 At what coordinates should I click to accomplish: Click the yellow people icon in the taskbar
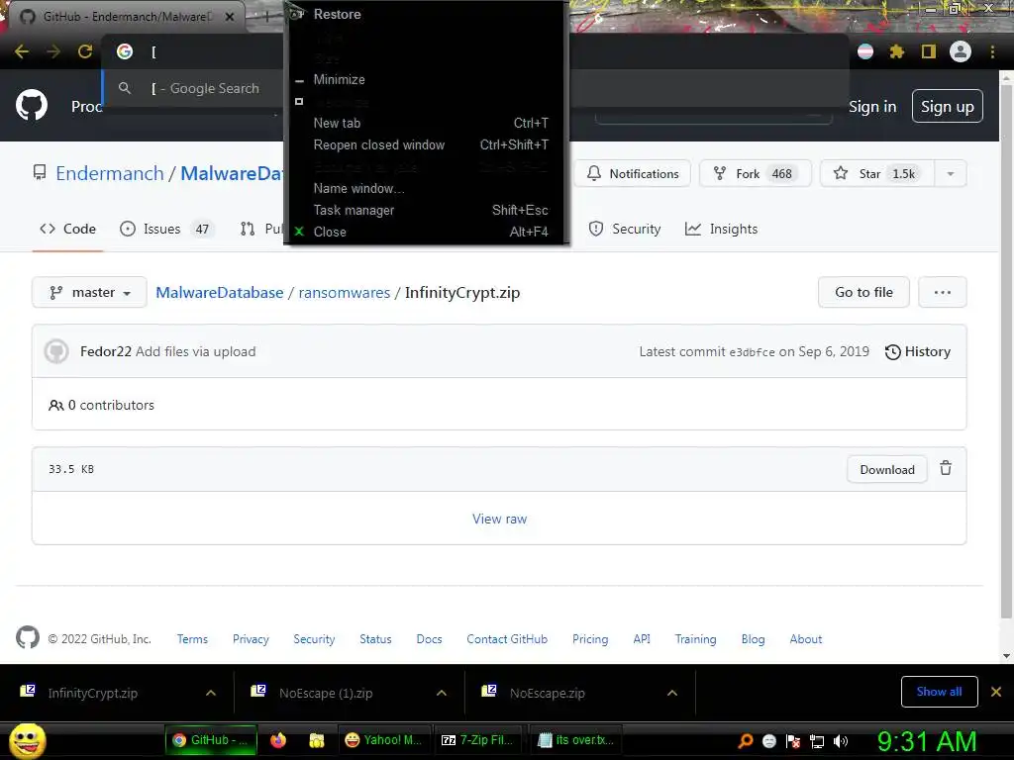[x=316, y=740]
